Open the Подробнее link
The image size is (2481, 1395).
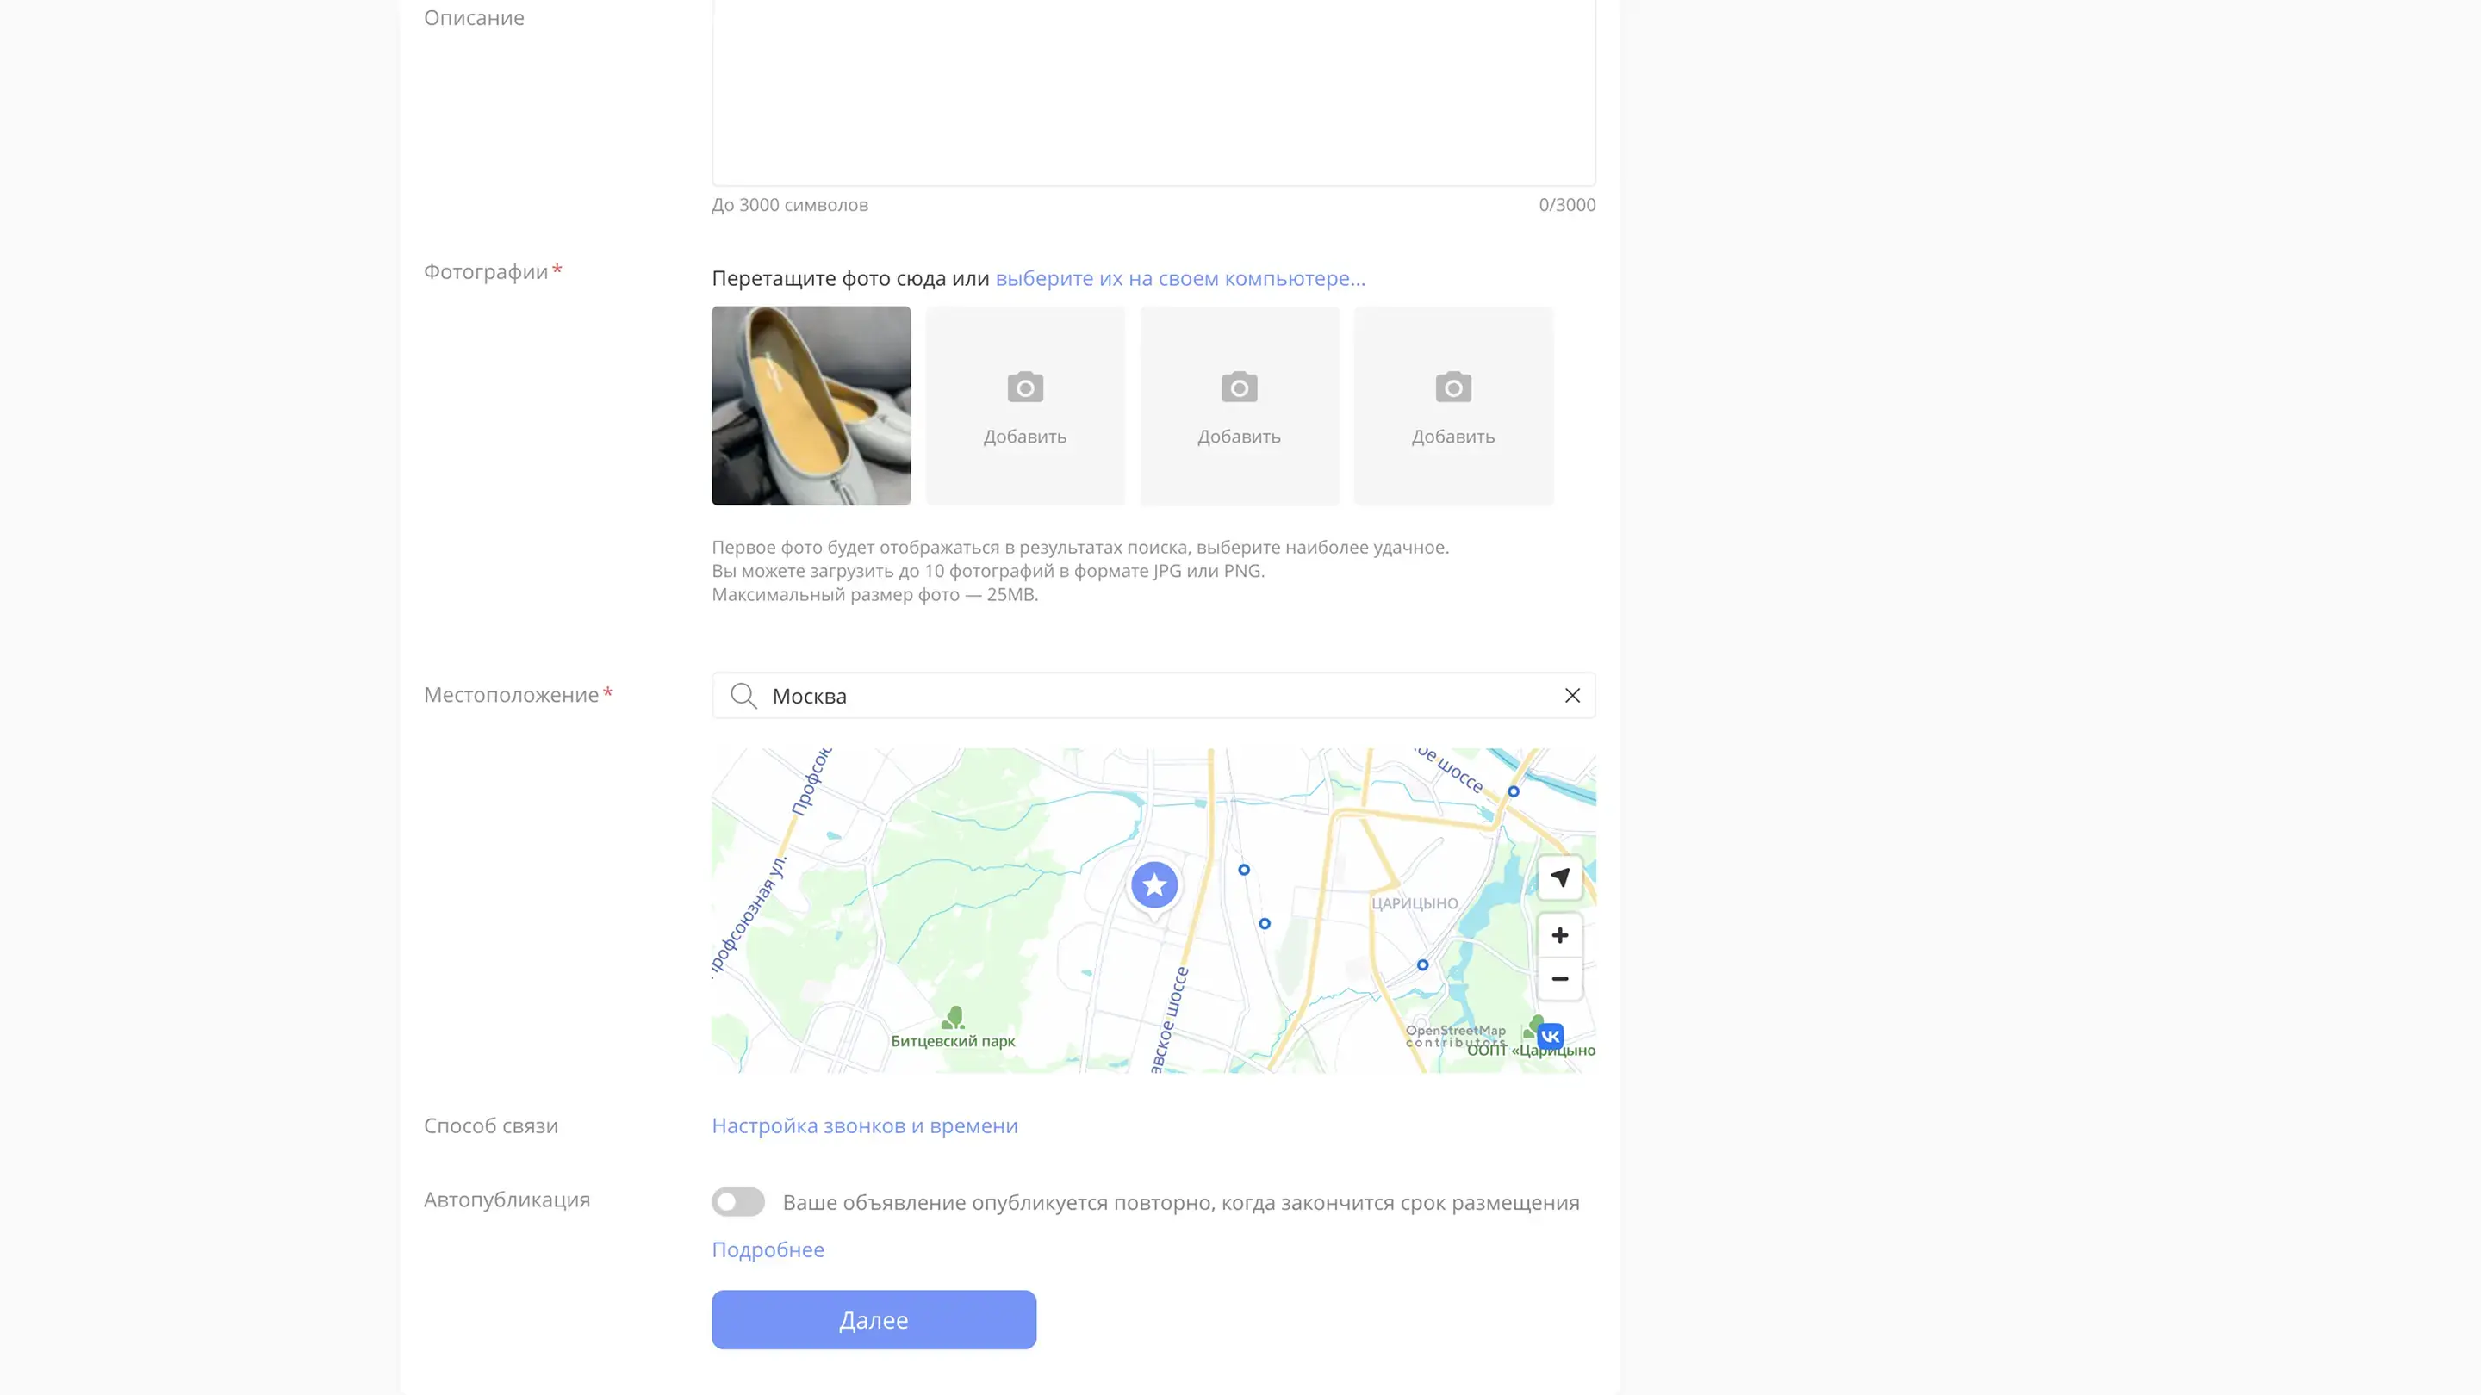pyautogui.click(x=768, y=1249)
